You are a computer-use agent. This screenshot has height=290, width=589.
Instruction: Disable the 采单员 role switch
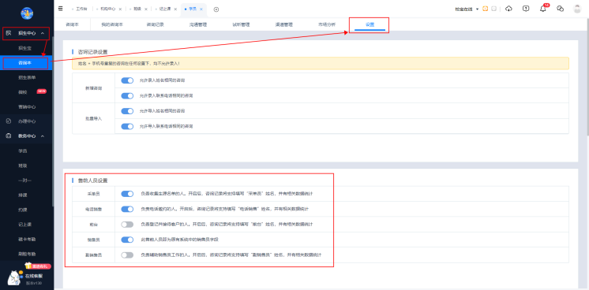[x=127, y=194]
